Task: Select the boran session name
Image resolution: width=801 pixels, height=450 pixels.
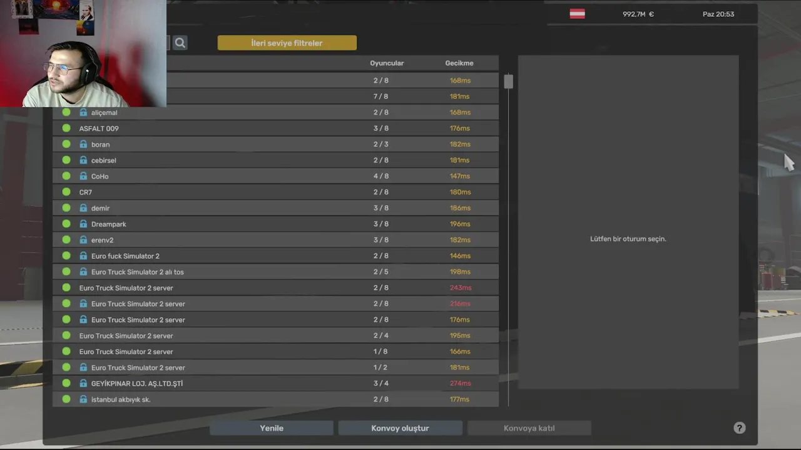Action: [100, 144]
